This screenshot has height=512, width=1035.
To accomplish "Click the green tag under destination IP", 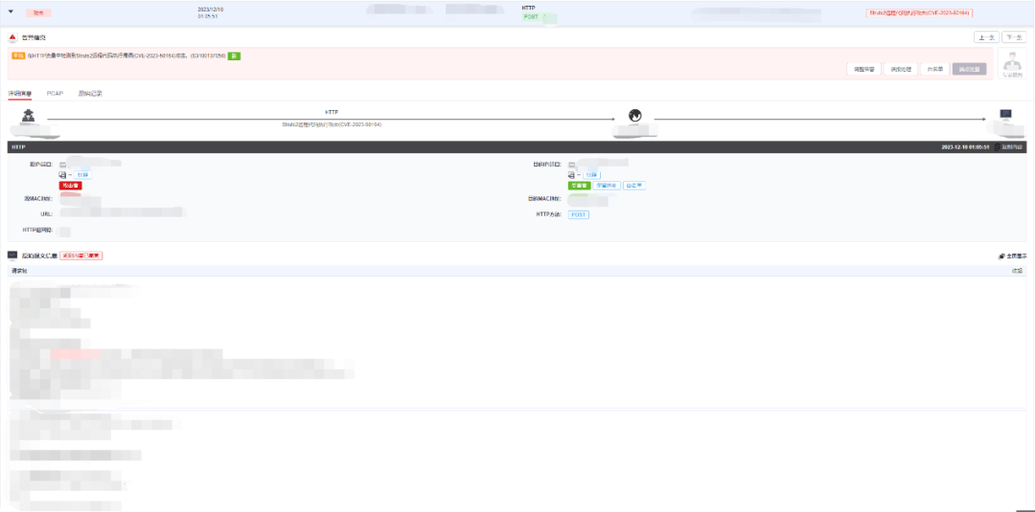I will 579,186.
